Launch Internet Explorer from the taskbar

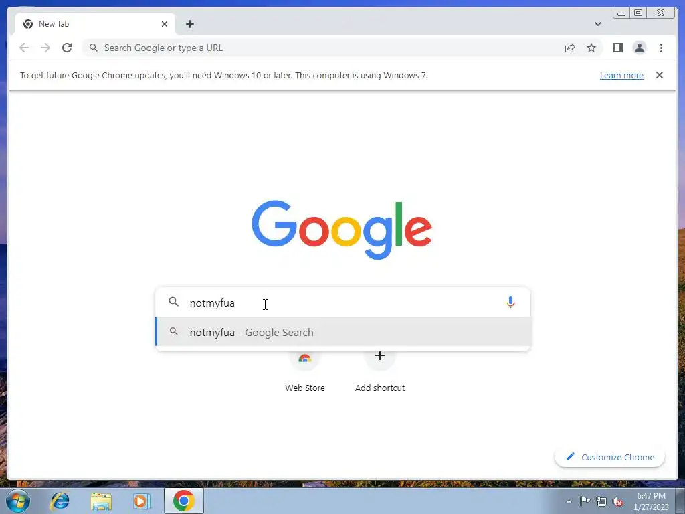coord(60,501)
